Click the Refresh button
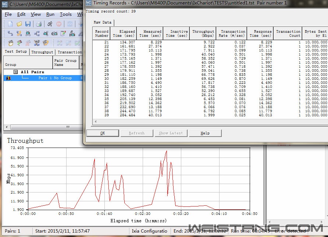328x237 pixels. 137,133
